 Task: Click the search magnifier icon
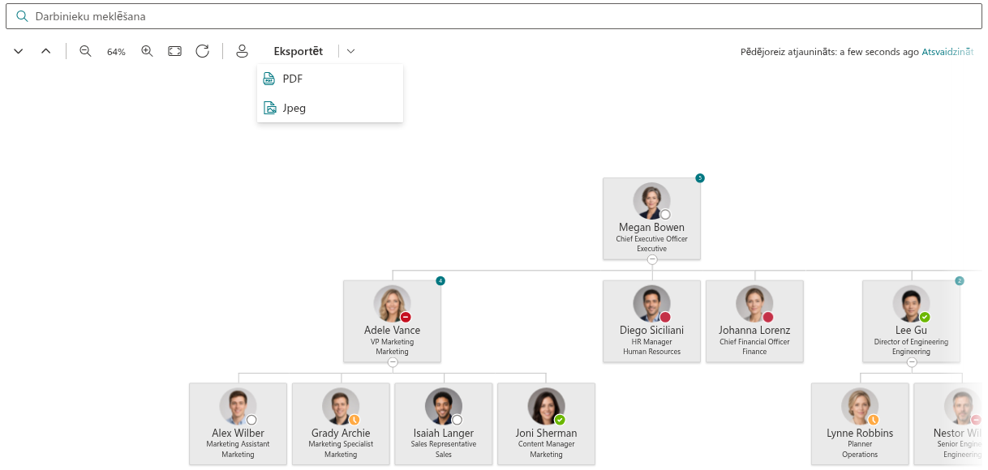click(x=22, y=16)
